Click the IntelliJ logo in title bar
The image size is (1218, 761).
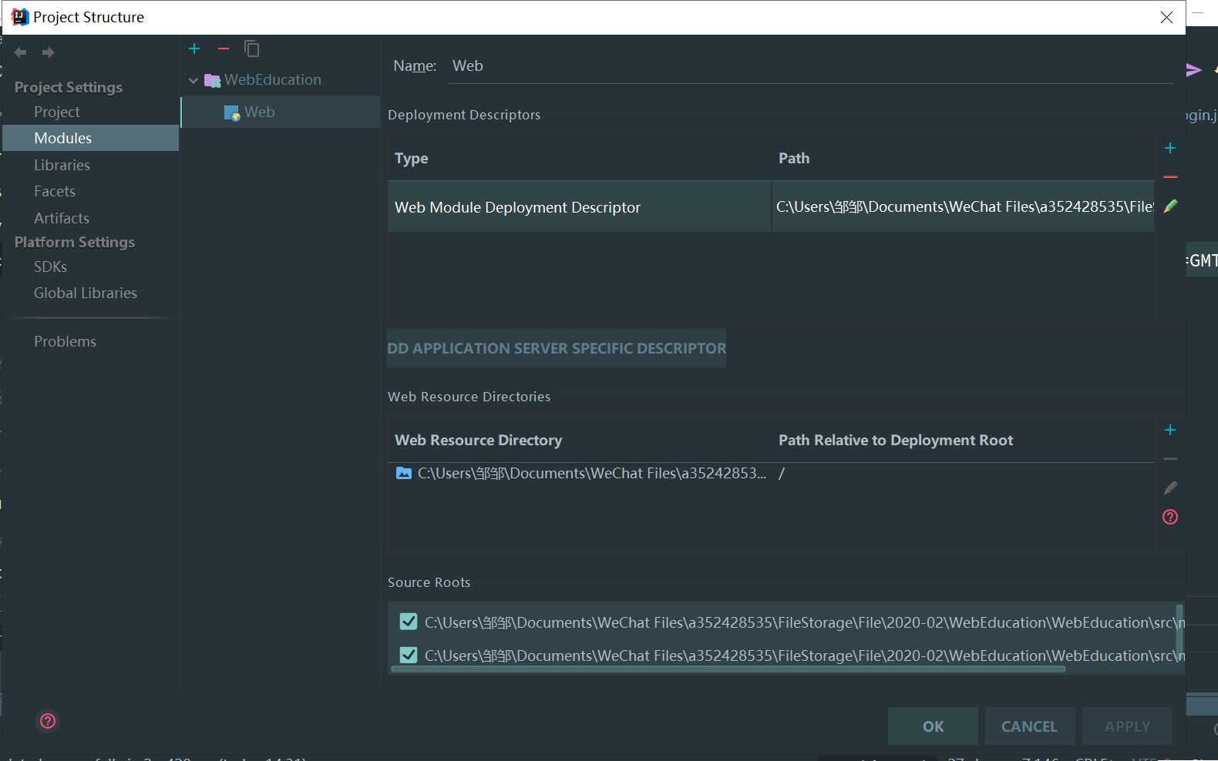pos(20,17)
